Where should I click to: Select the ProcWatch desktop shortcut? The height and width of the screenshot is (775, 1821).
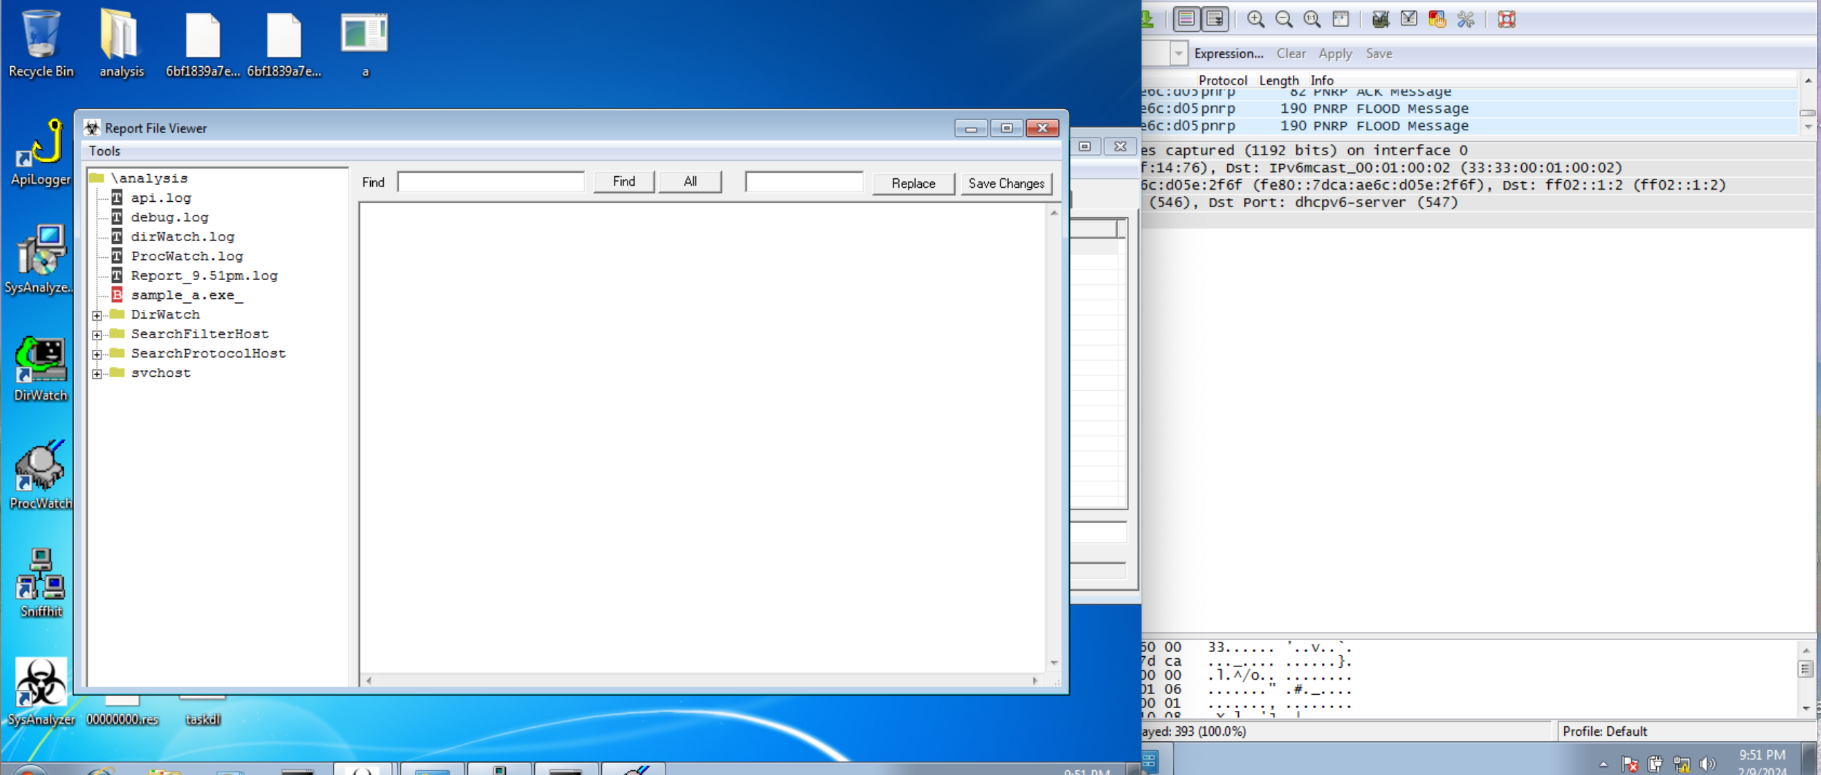(41, 475)
